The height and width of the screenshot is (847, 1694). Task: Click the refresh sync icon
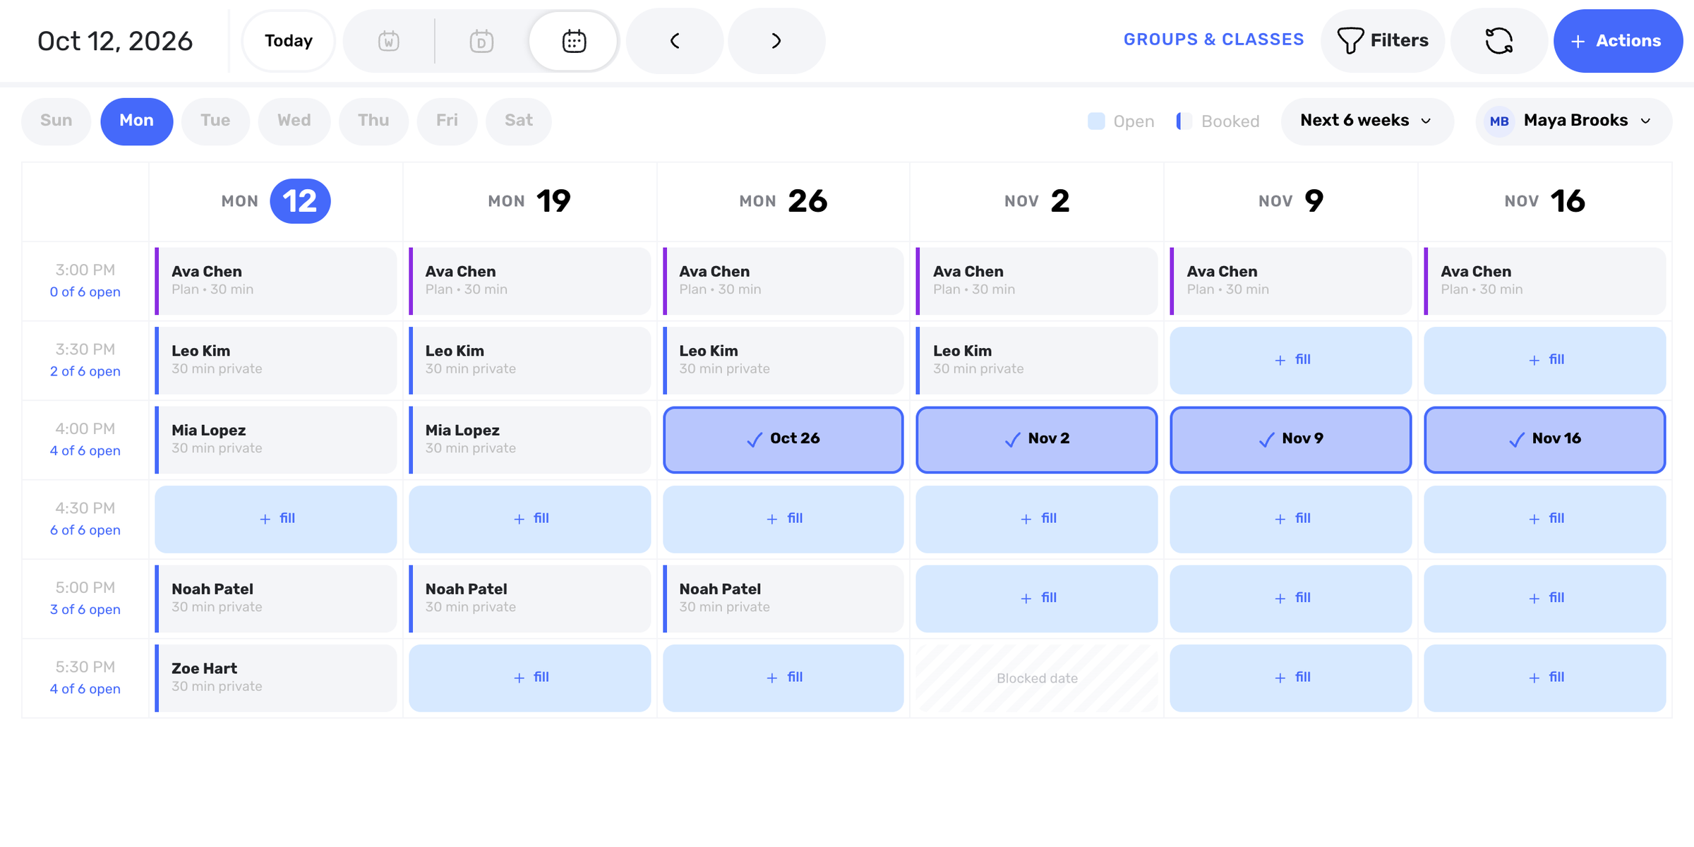point(1498,41)
